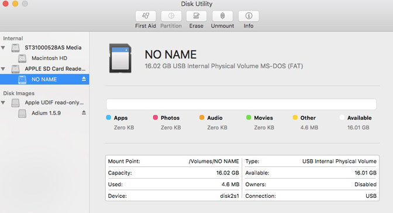Select Macintosh HD in the sidebar
The height and width of the screenshot is (213, 393).
click(x=49, y=58)
